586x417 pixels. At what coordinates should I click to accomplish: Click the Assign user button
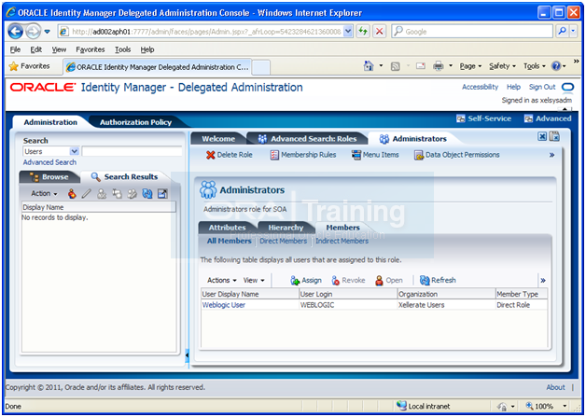pos(306,280)
